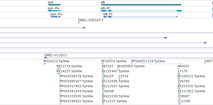Click the 487363 feature label
This screenshot has height=105, width=213.
tap(107, 66)
